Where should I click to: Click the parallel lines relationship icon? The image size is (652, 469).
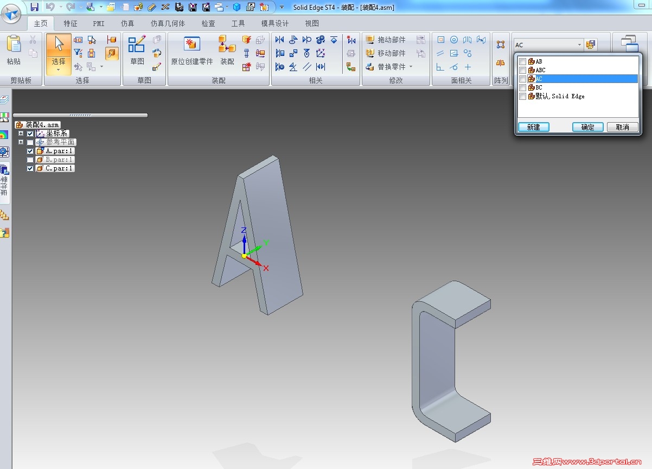(x=307, y=67)
